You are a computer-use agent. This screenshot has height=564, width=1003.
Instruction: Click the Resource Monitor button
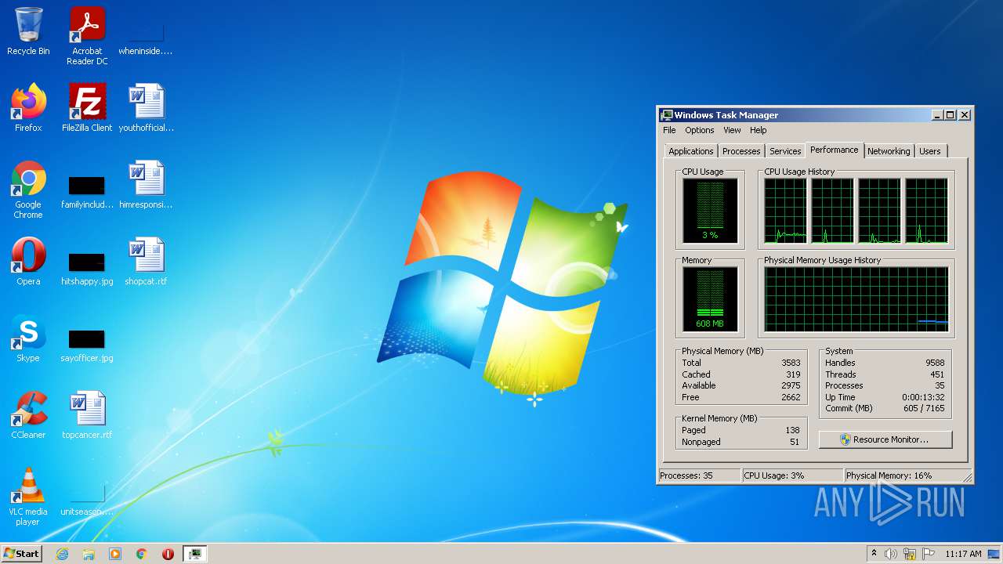tap(885, 439)
